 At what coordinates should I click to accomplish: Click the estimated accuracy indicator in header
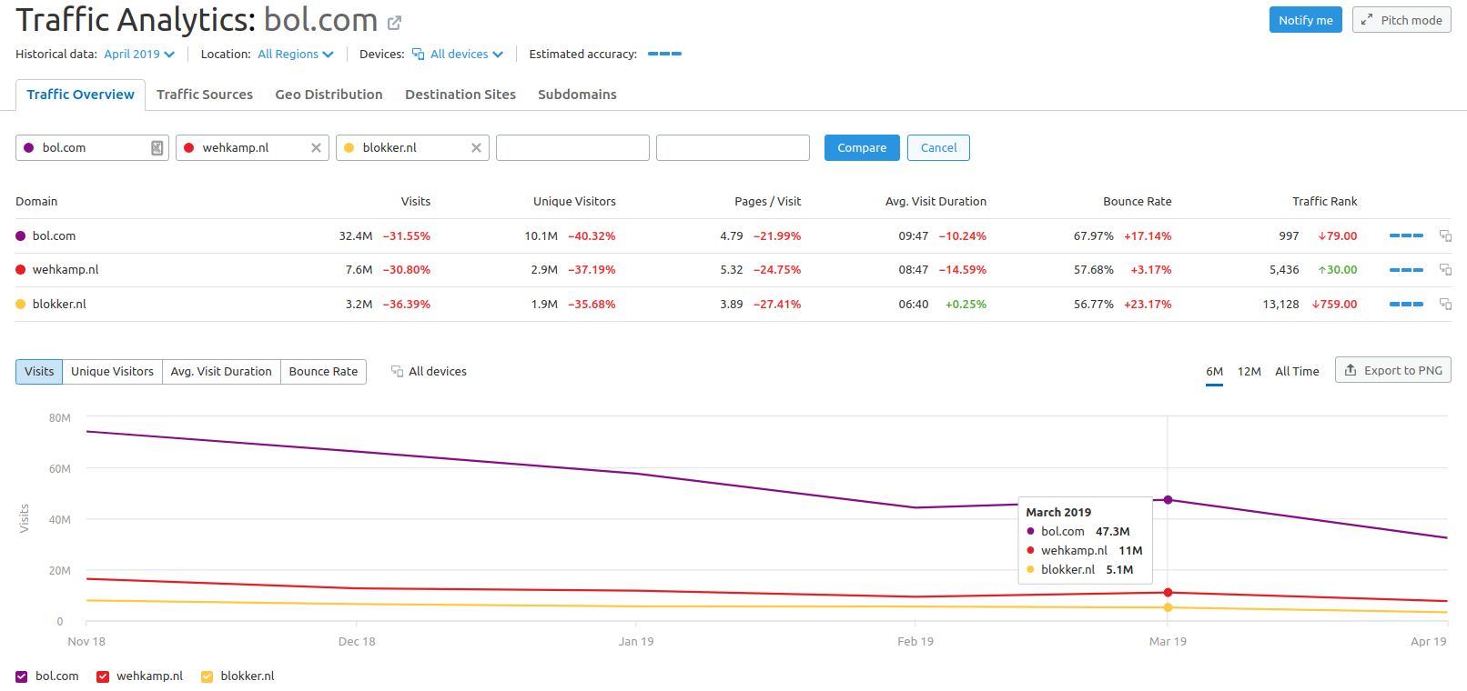click(664, 54)
